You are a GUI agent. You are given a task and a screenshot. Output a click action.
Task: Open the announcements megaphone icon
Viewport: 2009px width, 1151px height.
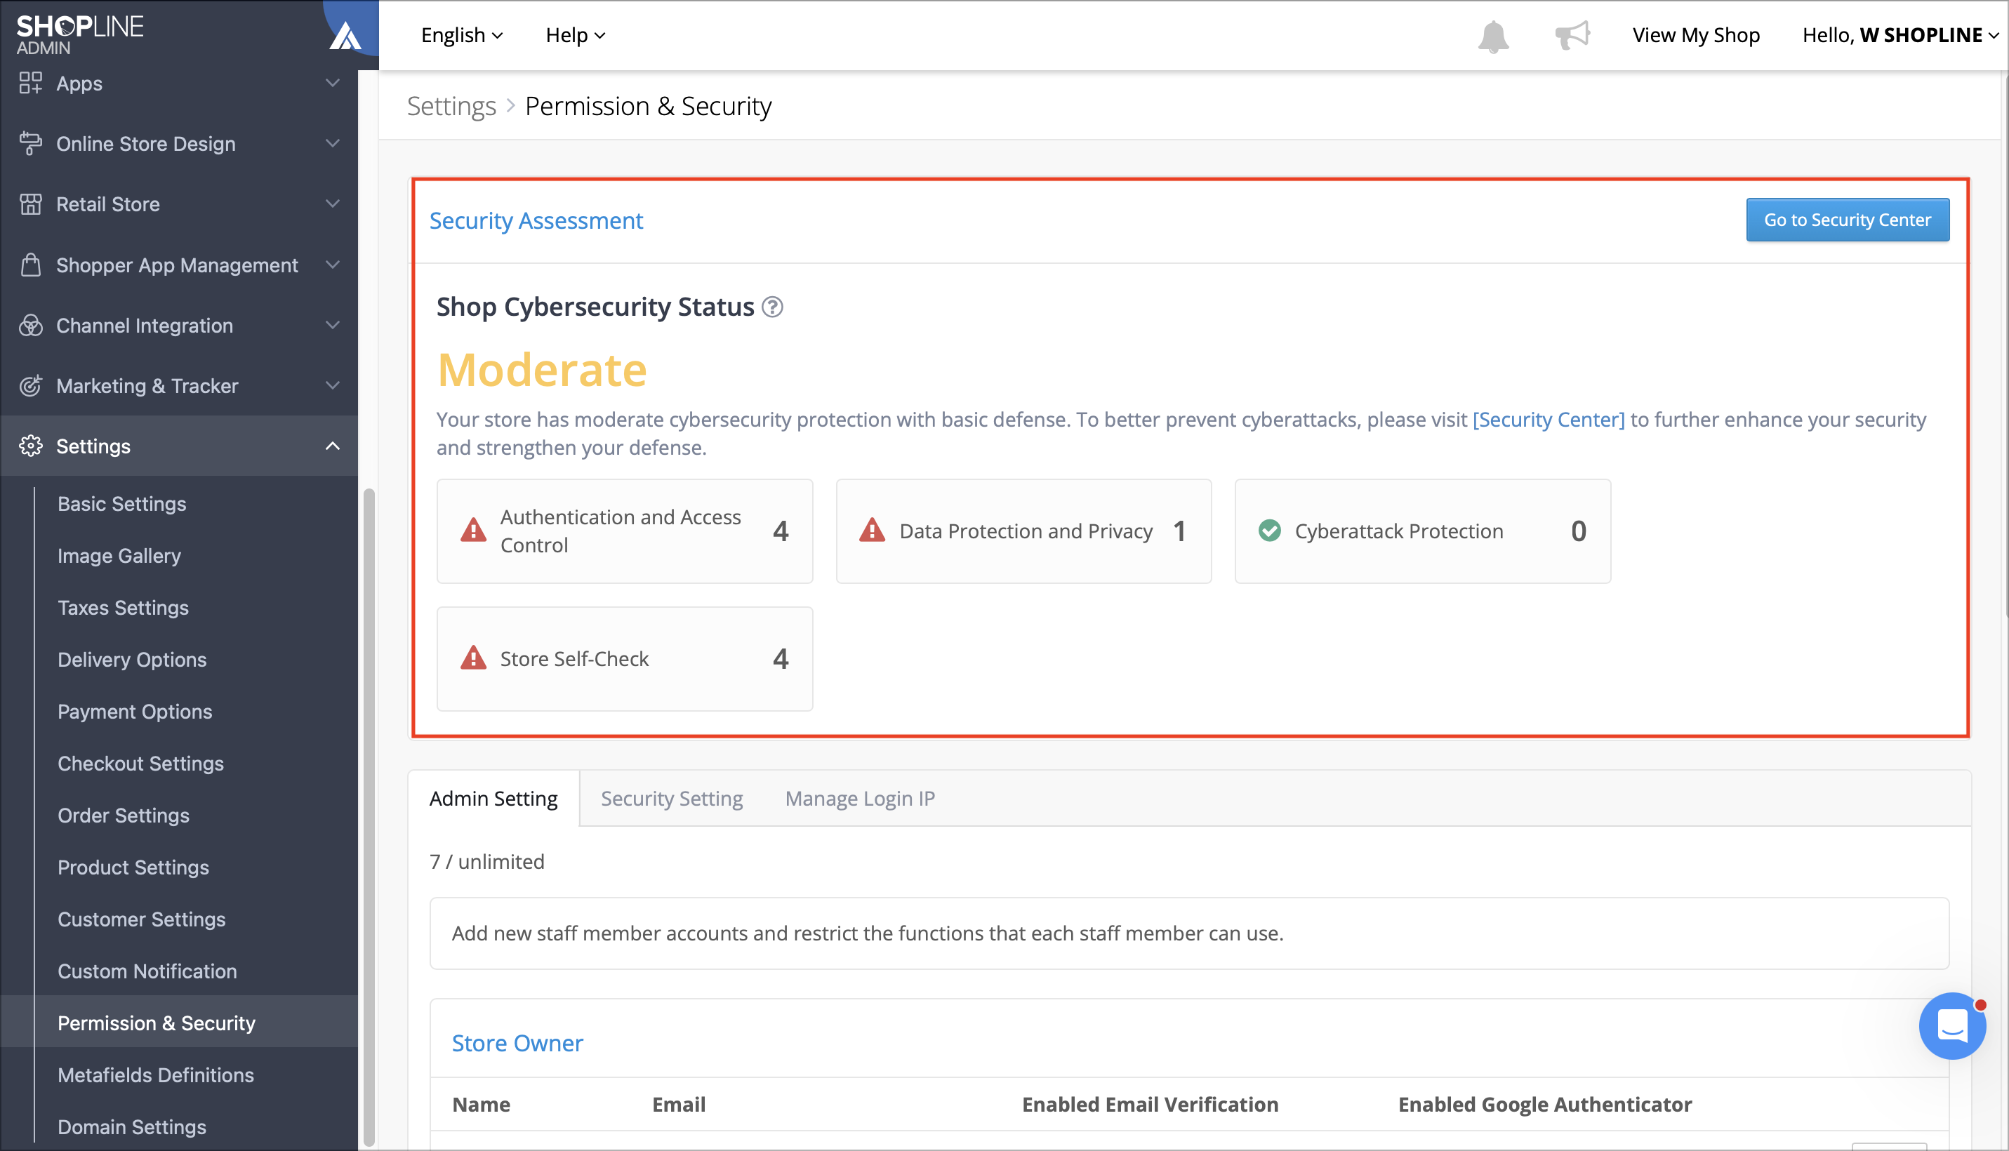[1572, 36]
